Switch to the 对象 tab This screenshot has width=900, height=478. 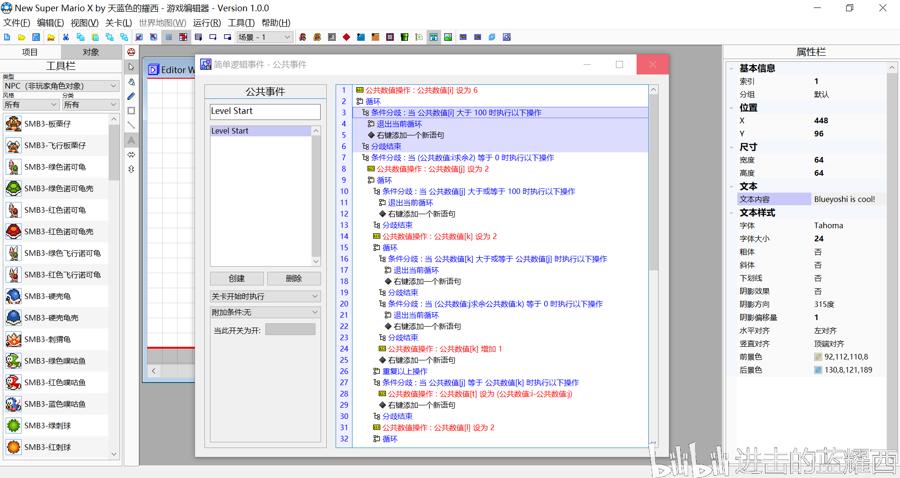coord(91,52)
